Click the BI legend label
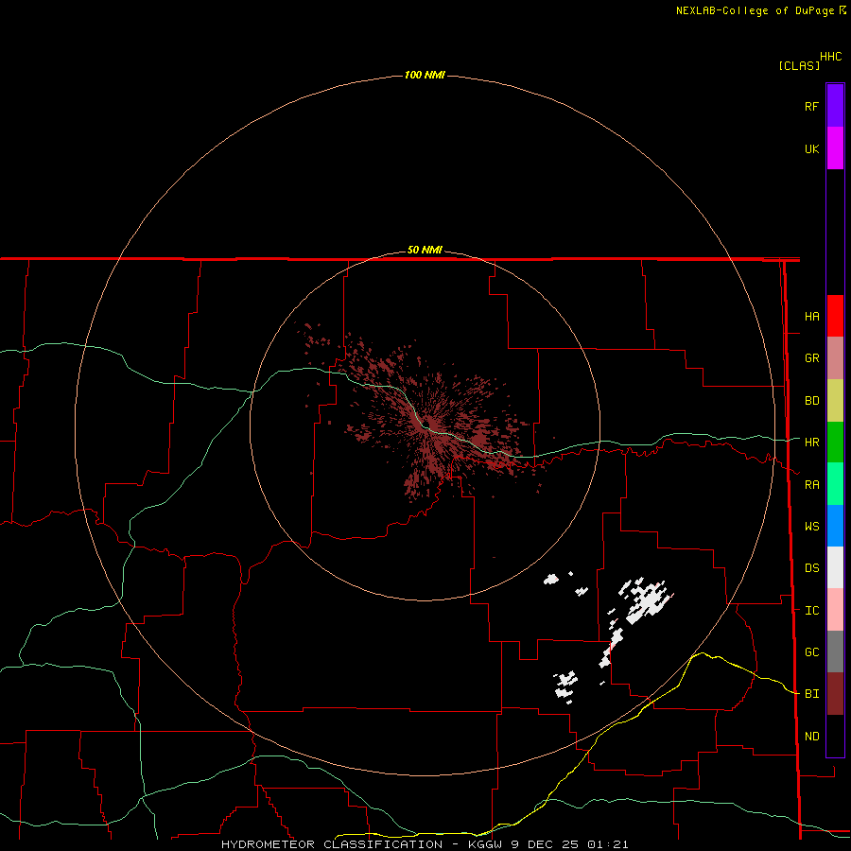Image resolution: width=851 pixels, height=851 pixels. tap(811, 694)
